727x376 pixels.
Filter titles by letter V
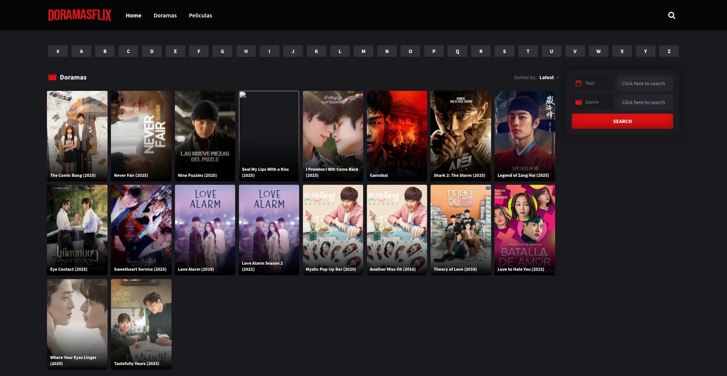click(x=575, y=51)
